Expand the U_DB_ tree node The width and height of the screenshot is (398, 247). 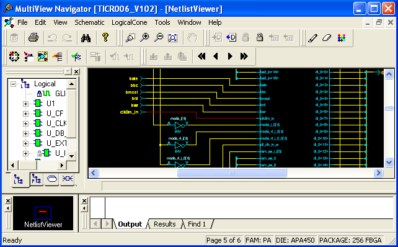point(25,133)
